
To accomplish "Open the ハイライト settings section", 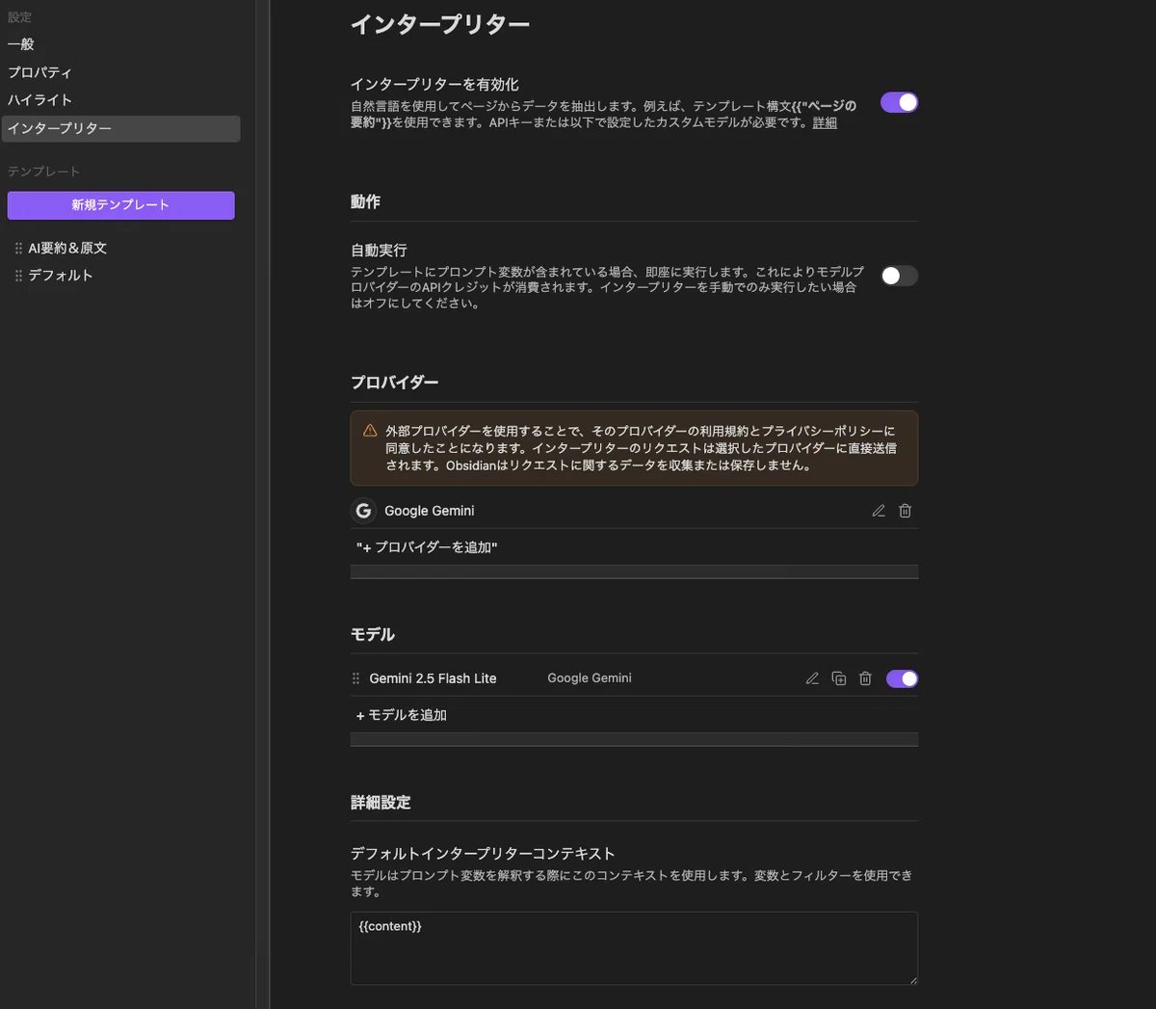I will (x=39, y=100).
